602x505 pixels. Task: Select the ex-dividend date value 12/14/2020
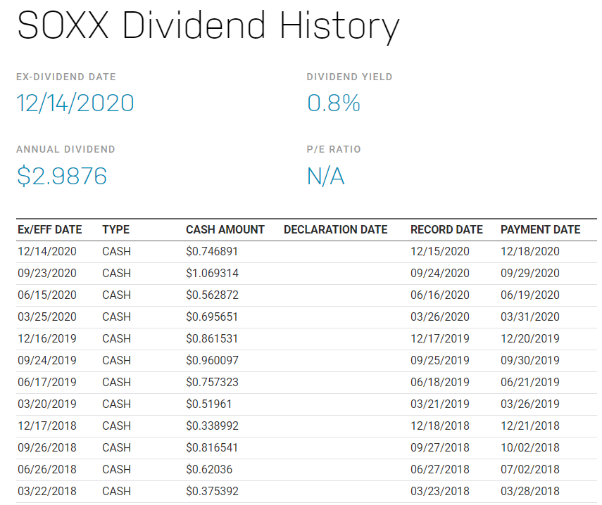pos(75,103)
